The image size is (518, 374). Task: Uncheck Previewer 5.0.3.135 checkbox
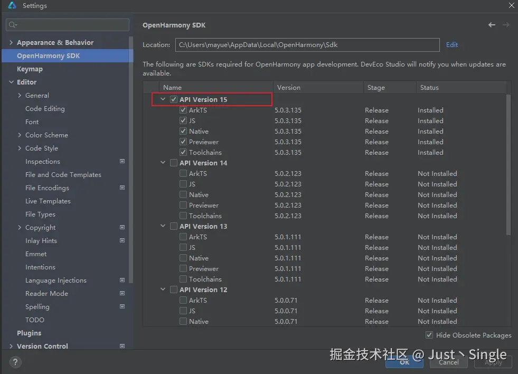pyautogui.click(x=183, y=142)
